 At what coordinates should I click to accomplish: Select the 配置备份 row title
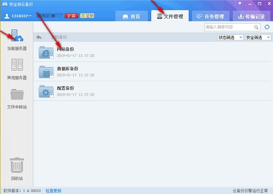point(65,88)
